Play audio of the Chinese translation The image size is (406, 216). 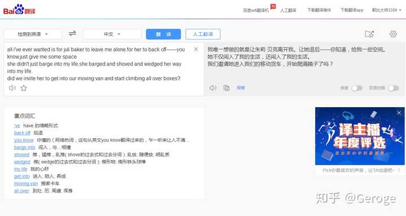pyautogui.click(x=213, y=88)
